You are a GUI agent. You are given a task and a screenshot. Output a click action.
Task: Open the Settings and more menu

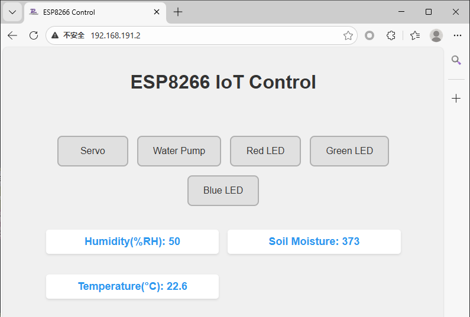click(458, 35)
